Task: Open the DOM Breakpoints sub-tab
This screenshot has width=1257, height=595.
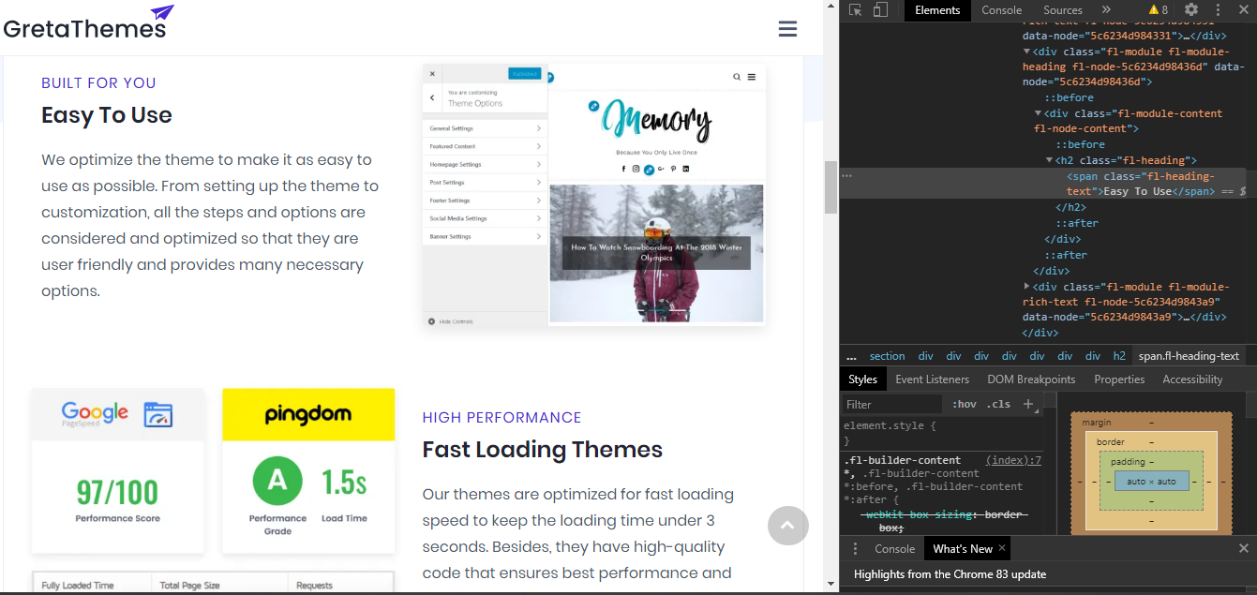Action: pyautogui.click(x=1031, y=379)
